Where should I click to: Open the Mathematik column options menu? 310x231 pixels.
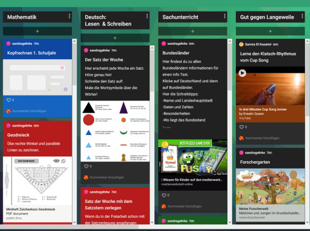click(69, 16)
